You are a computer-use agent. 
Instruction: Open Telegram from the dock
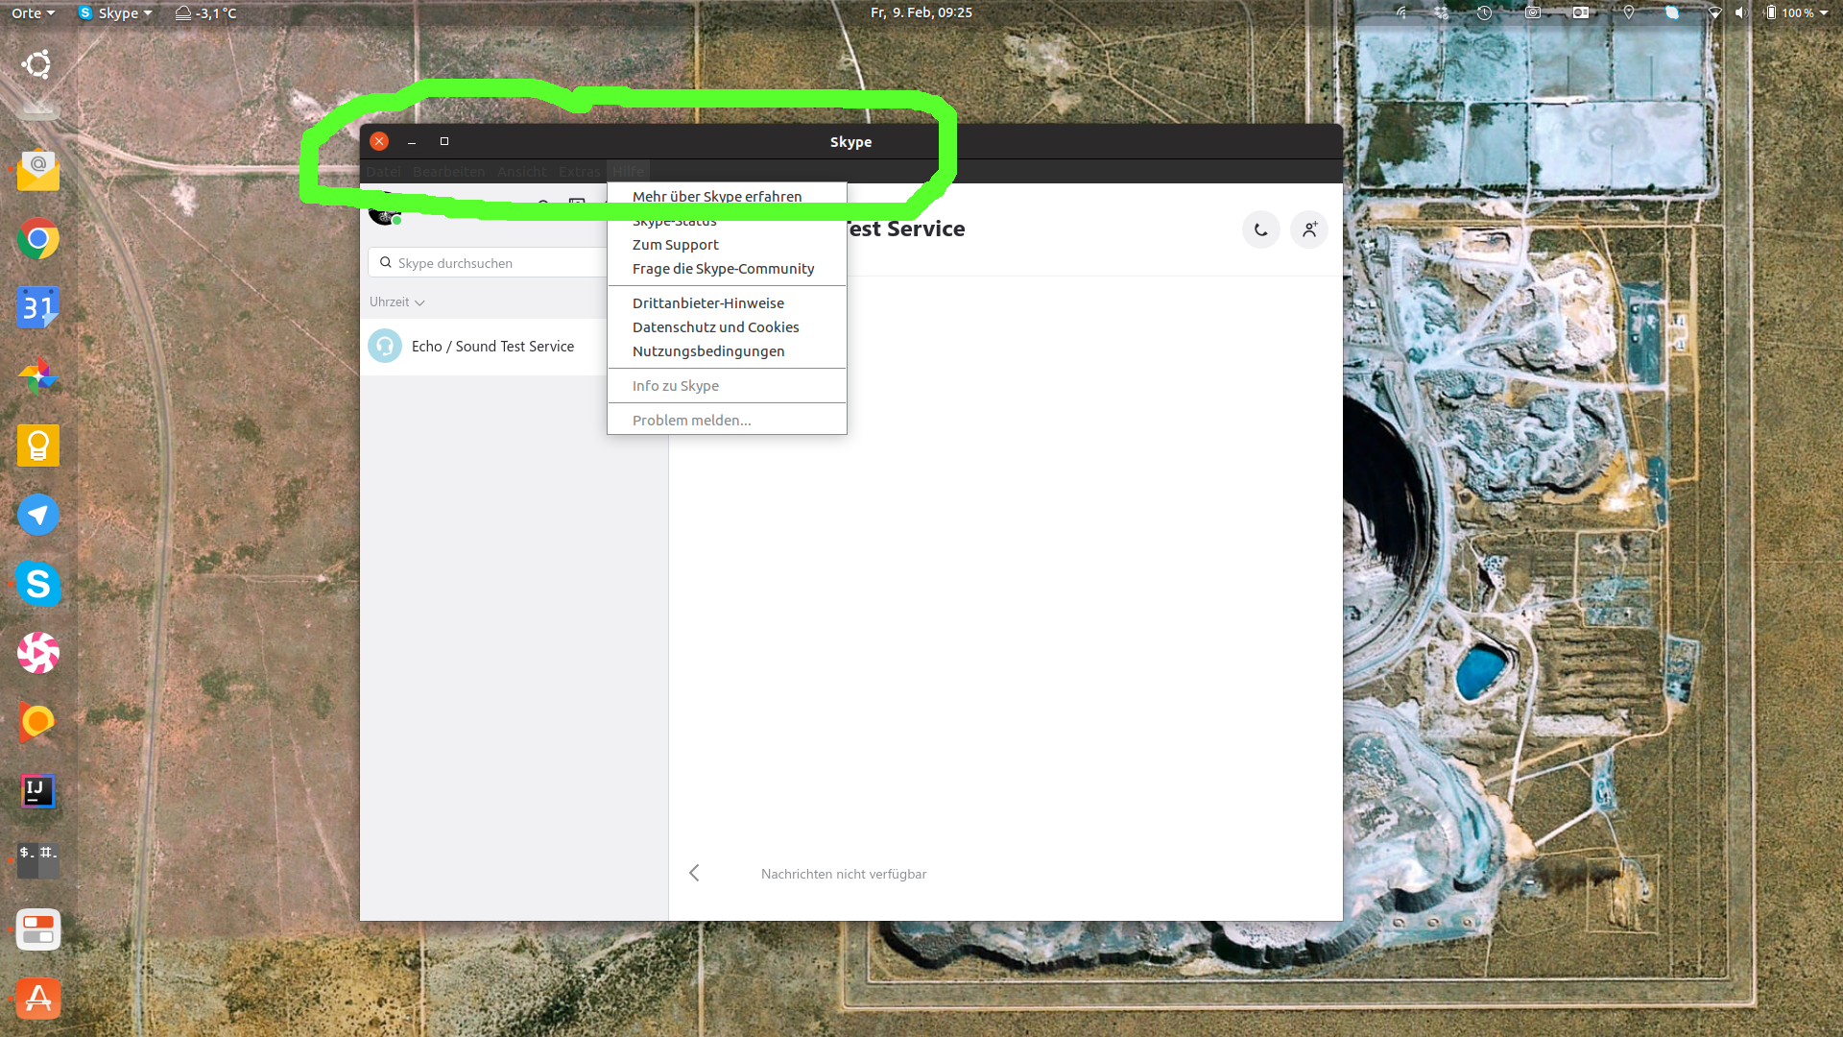coord(38,515)
